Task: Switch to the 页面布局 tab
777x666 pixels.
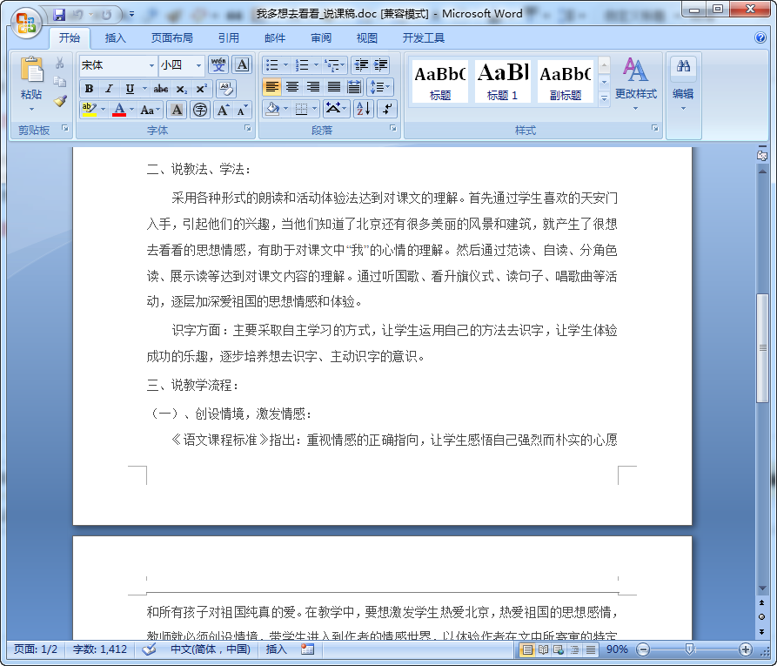Action: [x=172, y=37]
